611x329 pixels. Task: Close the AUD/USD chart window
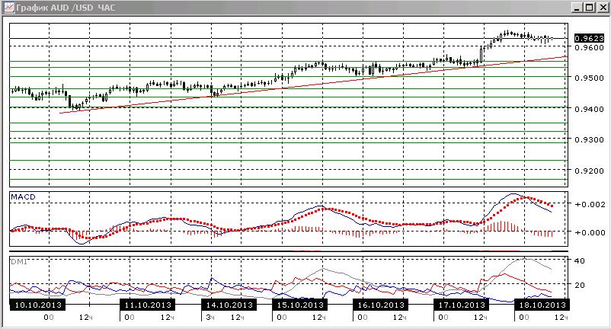[602, 8]
